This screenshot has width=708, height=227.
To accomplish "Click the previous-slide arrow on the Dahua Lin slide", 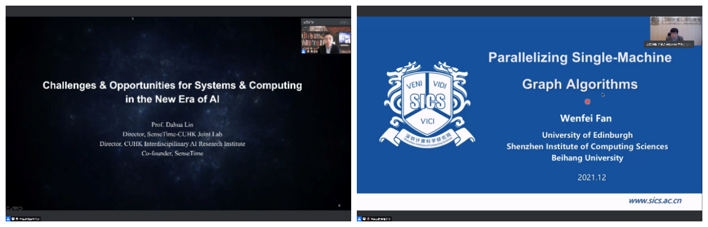I will [8, 208].
